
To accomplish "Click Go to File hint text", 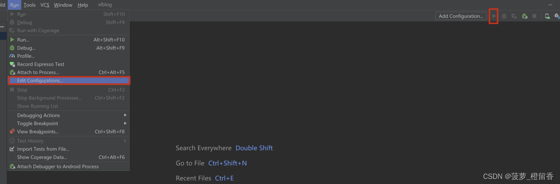I will (x=190, y=163).
